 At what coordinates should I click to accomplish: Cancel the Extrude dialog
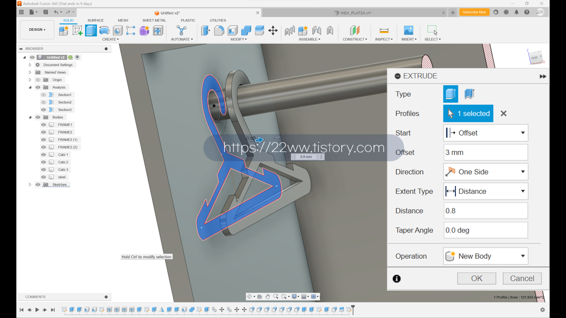coord(522,278)
